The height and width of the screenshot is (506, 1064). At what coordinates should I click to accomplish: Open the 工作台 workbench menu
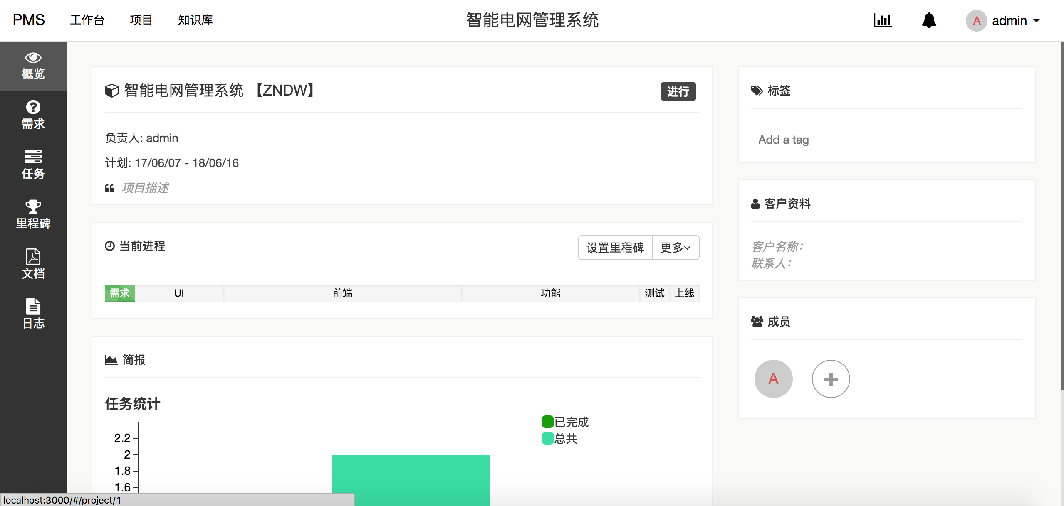(87, 20)
